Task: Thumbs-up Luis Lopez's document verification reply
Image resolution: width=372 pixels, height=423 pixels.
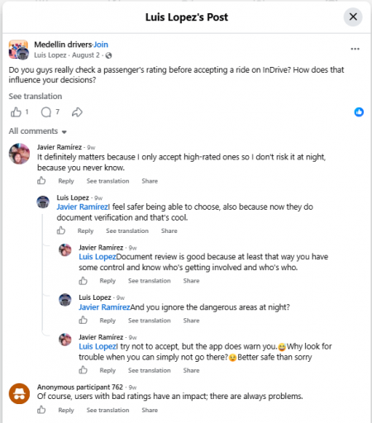Action: point(61,231)
